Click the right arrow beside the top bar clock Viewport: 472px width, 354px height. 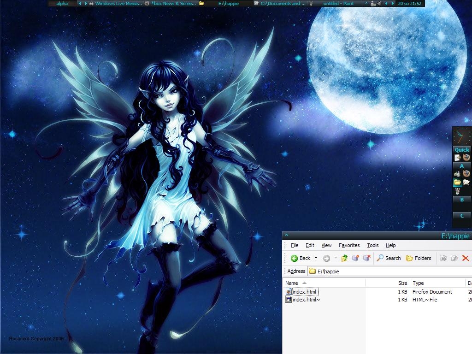[x=392, y=4]
